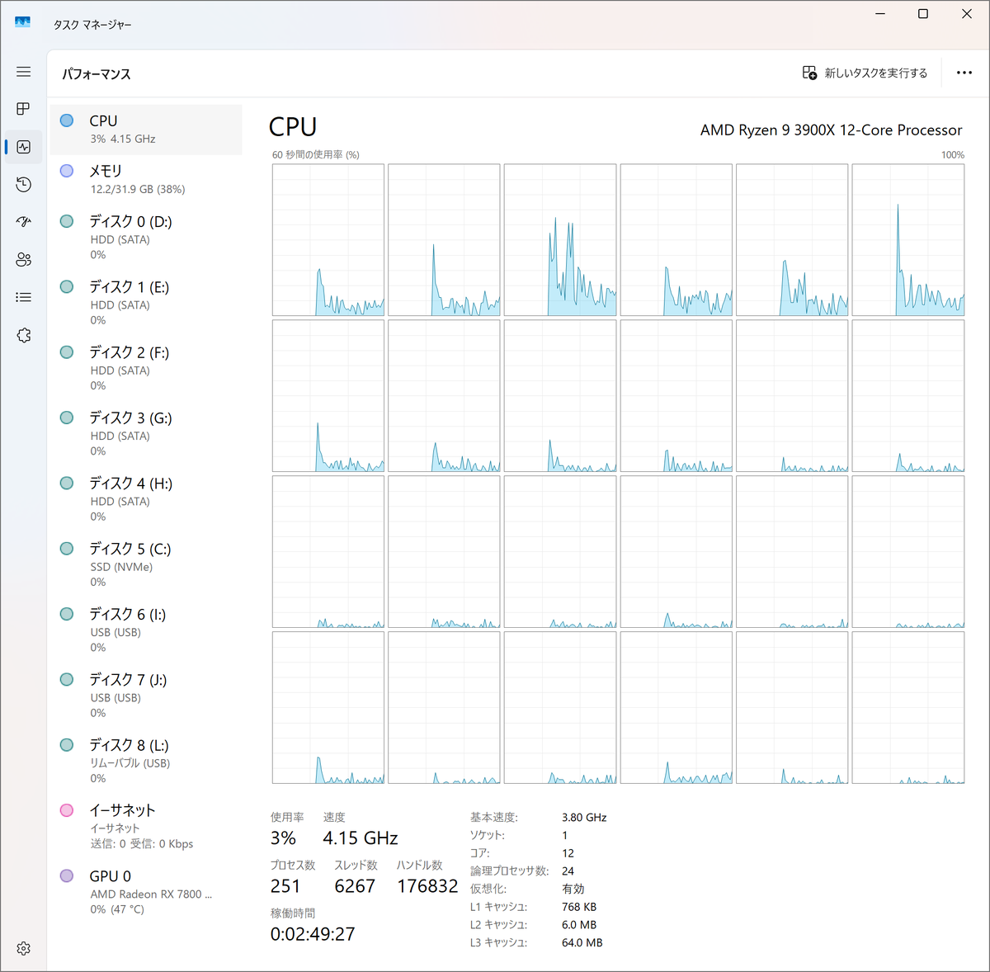
Task: Select the GPU 0 item
Action: (146, 892)
